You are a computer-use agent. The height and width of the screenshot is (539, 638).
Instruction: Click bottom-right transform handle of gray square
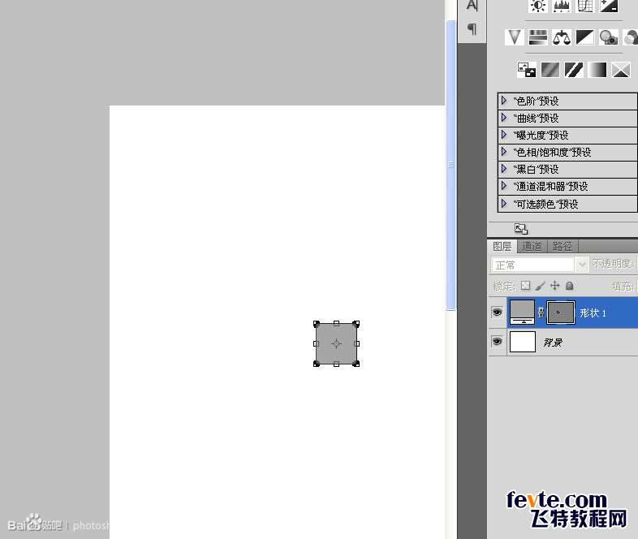click(356, 364)
